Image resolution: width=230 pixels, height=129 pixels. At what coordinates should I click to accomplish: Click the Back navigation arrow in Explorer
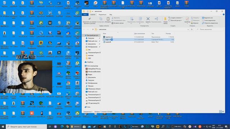tap(84, 29)
